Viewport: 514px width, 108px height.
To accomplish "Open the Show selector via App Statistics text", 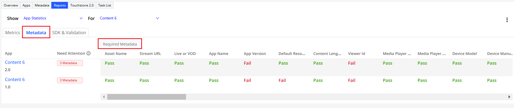I will [35, 18].
